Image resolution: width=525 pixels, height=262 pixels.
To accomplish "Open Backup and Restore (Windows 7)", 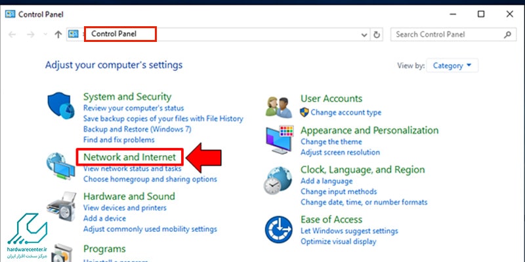I will (137, 129).
